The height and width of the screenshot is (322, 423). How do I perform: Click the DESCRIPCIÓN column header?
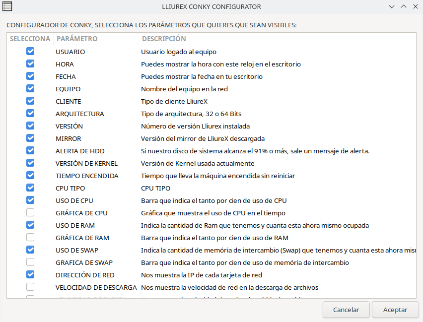point(164,39)
